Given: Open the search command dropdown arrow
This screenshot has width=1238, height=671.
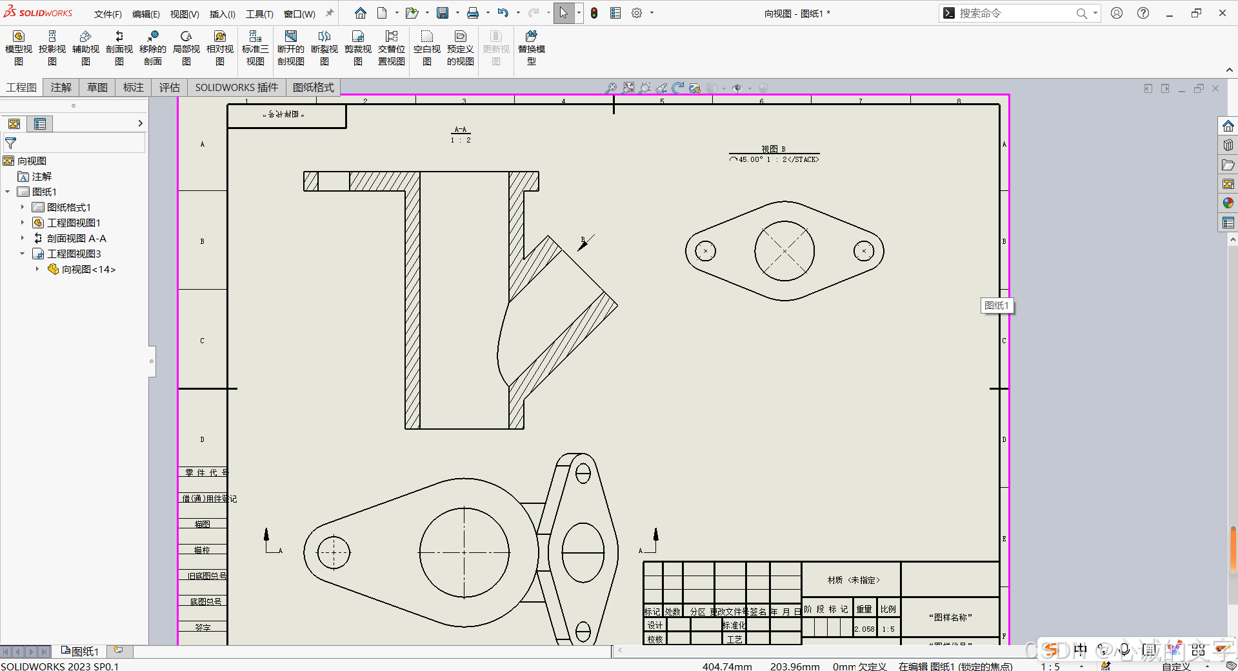Looking at the screenshot, I should (x=1095, y=13).
